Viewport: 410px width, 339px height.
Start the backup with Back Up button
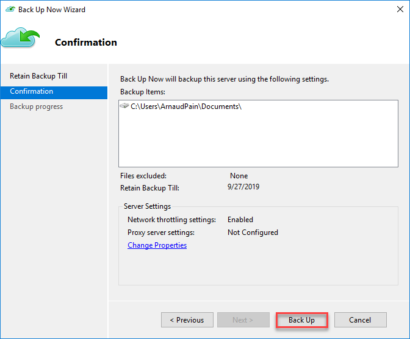click(301, 320)
